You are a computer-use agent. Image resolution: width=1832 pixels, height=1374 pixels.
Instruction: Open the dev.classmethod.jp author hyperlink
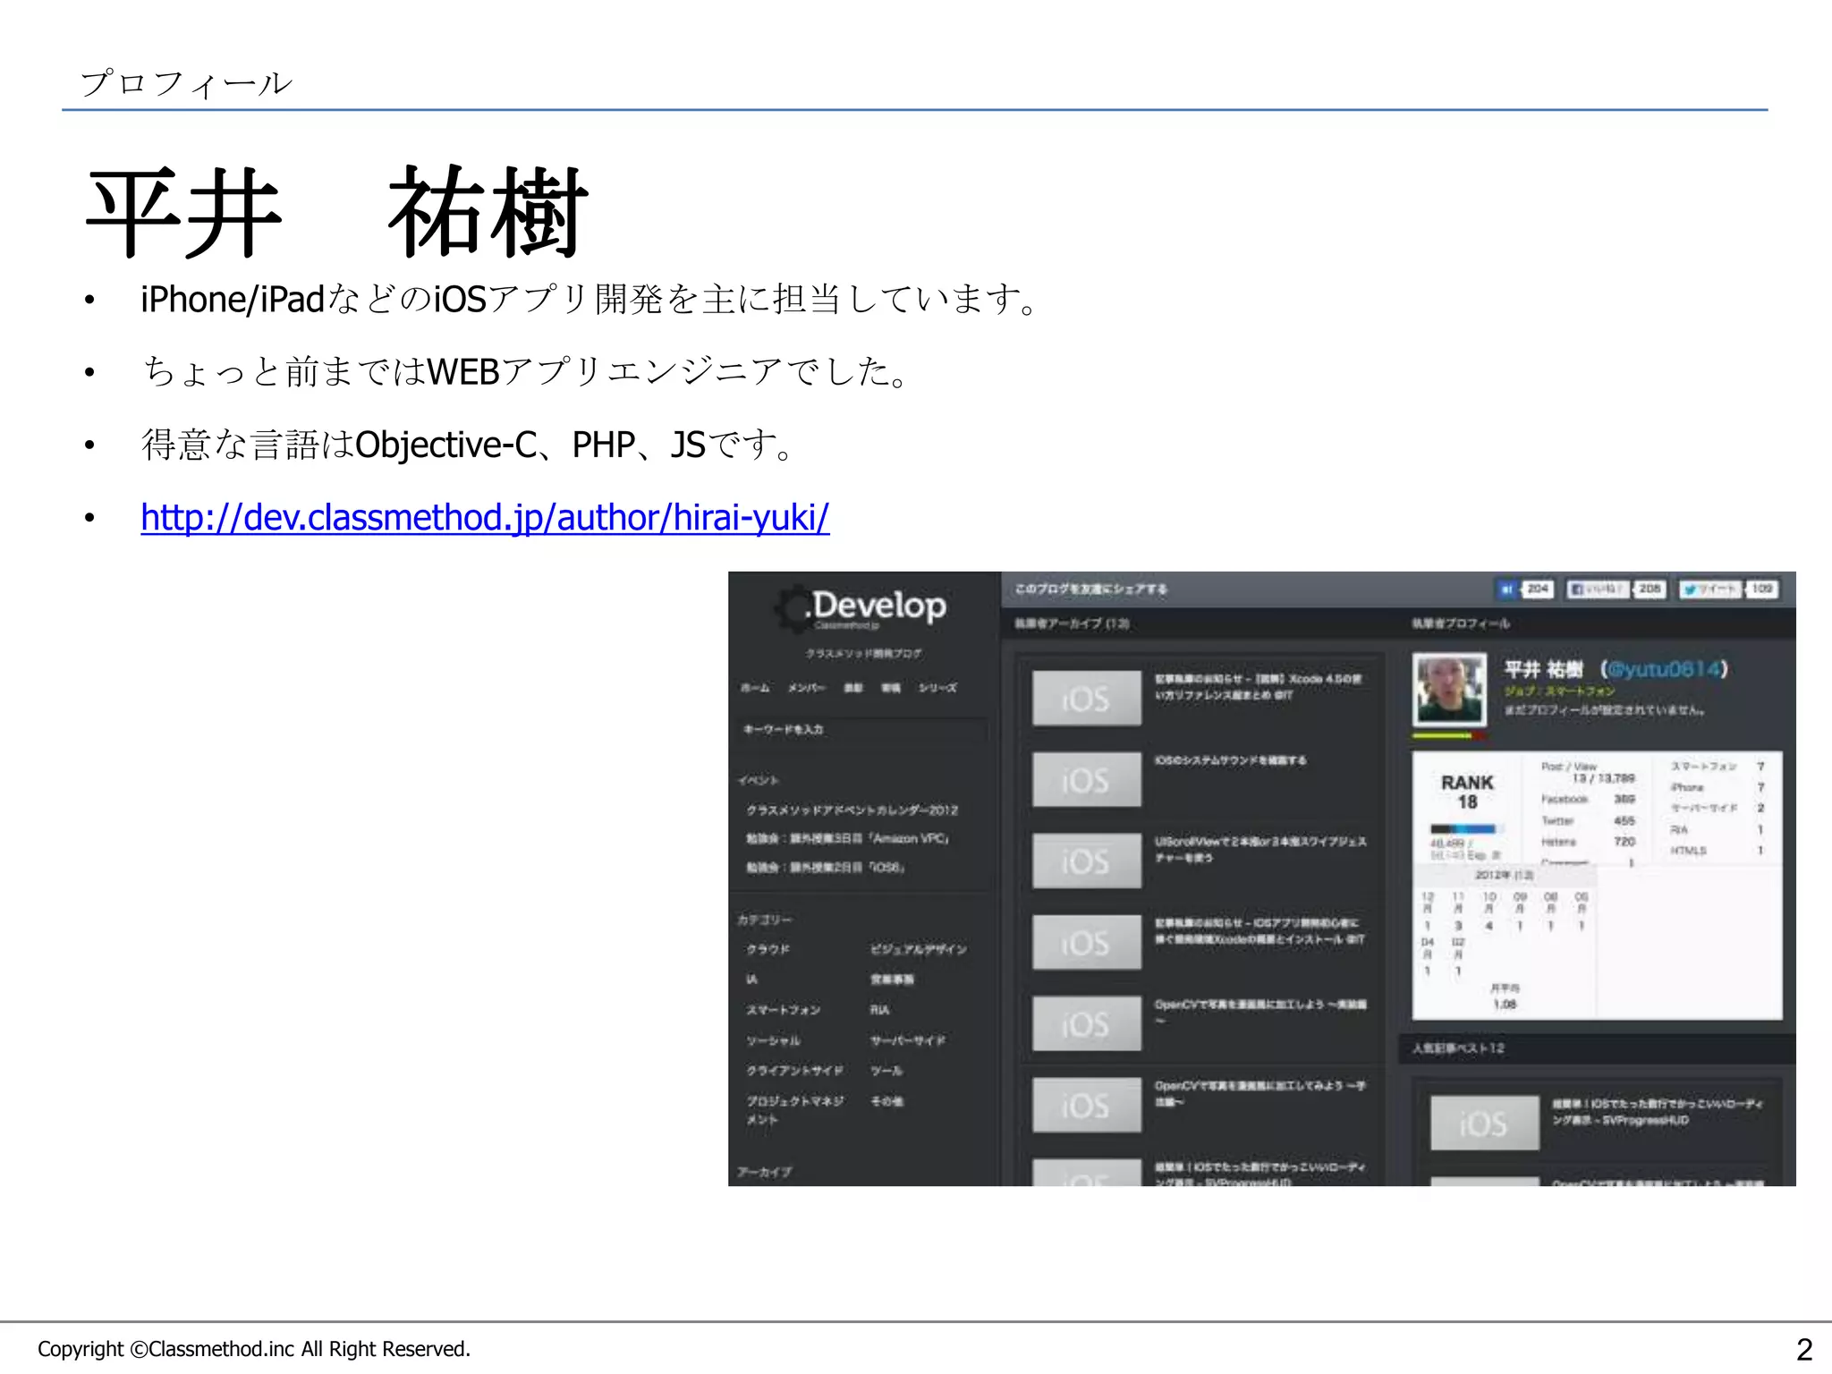(x=485, y=518)
